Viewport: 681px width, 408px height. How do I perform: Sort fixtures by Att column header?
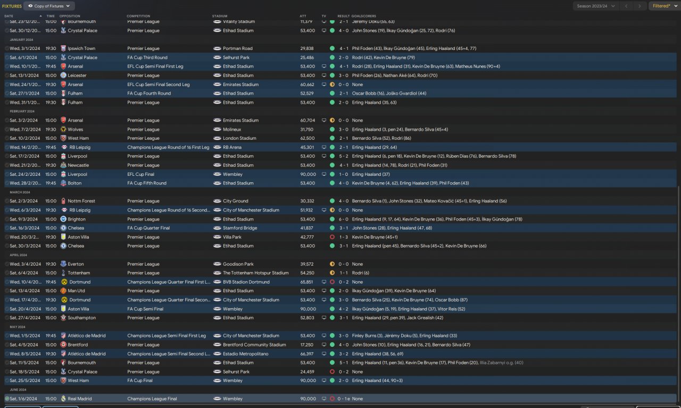tap(303, 16)
